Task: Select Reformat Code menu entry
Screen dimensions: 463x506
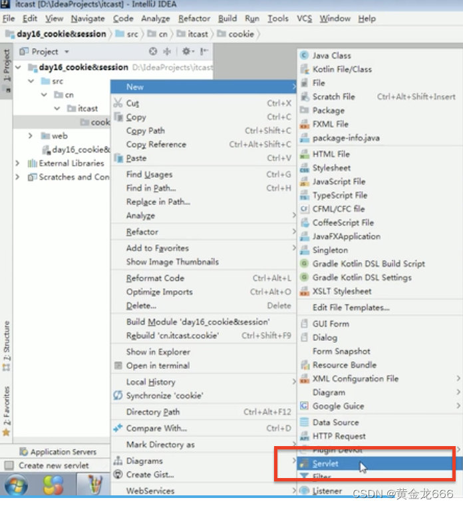Action: click(204, 278)
